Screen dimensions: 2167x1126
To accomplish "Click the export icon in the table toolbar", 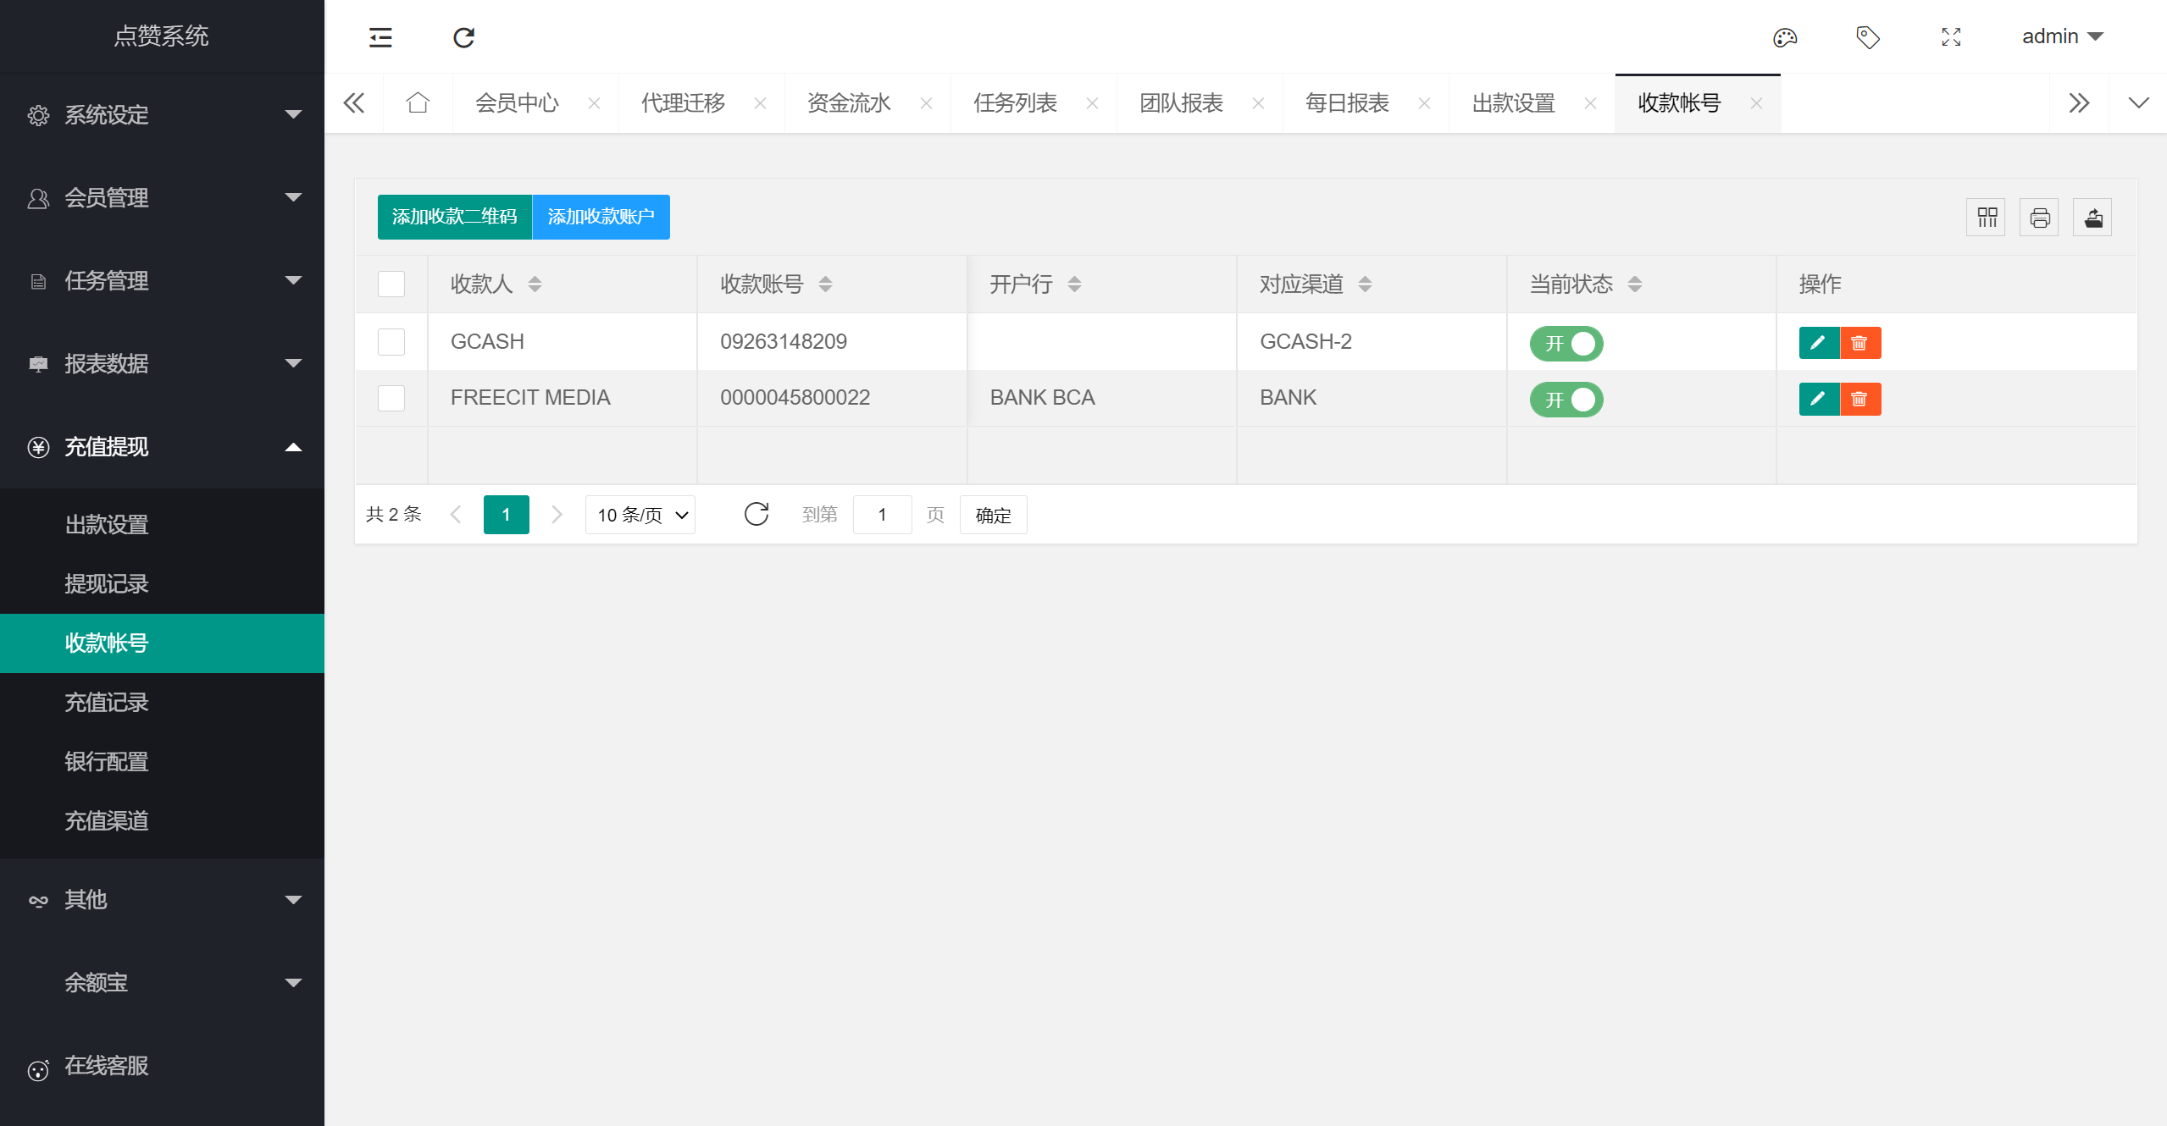I will pyautogui.click(x=2093, y=218).
